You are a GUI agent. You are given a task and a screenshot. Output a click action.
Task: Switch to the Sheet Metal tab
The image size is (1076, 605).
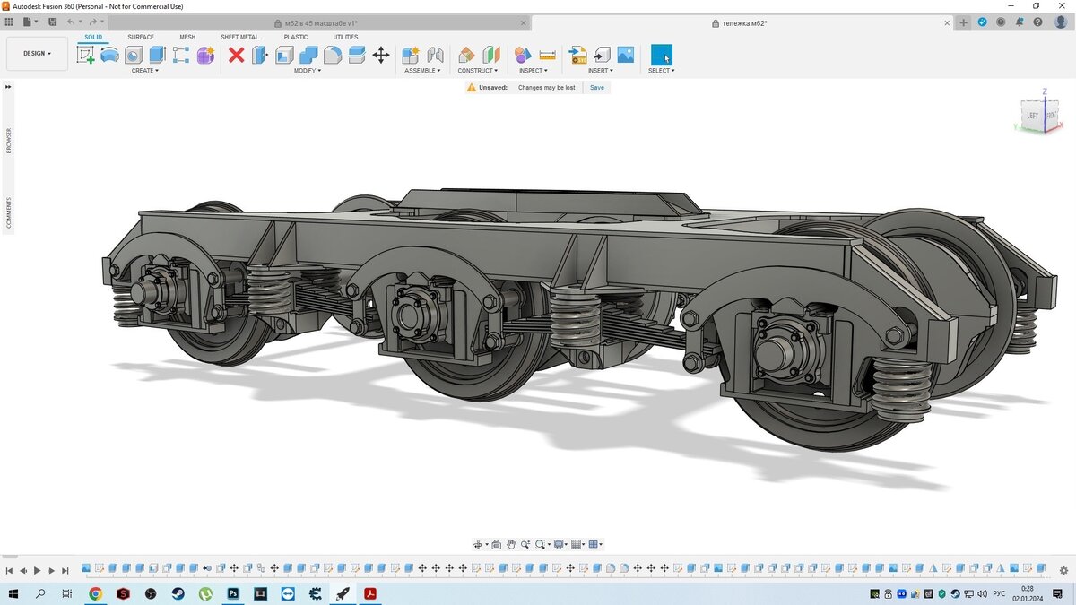tap(239, 37)
